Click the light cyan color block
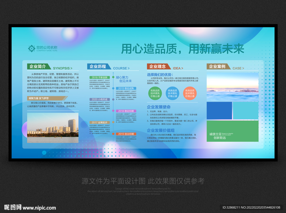286x213 pixels. pos(246,110)
